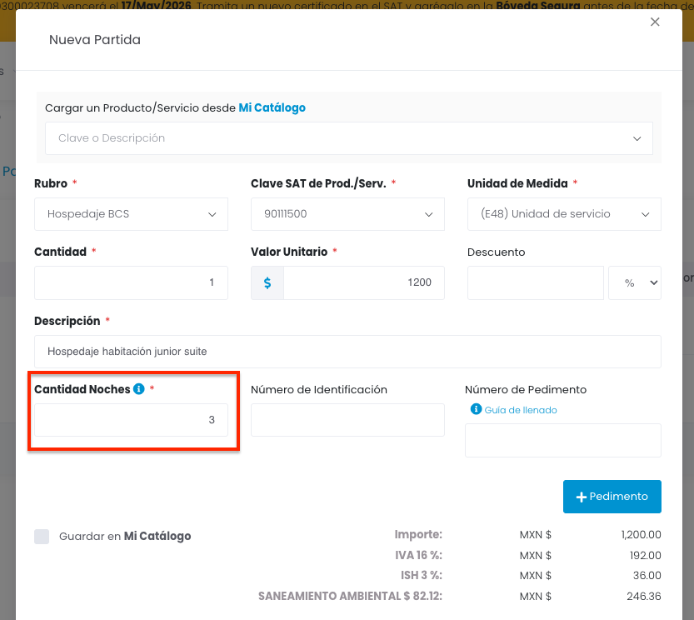Open the discount type percent selector

tap(635, 283)
